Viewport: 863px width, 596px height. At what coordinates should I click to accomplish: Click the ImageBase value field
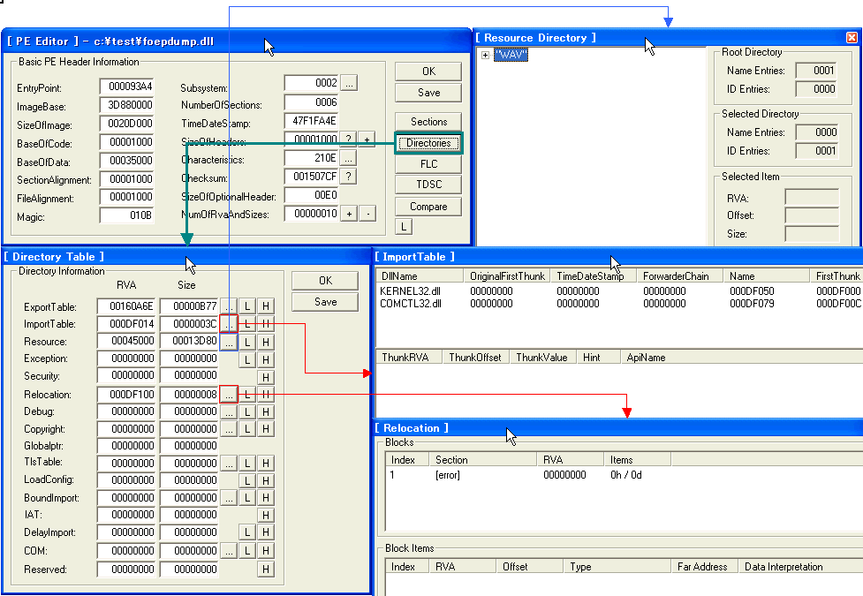[x=126, y=104]
